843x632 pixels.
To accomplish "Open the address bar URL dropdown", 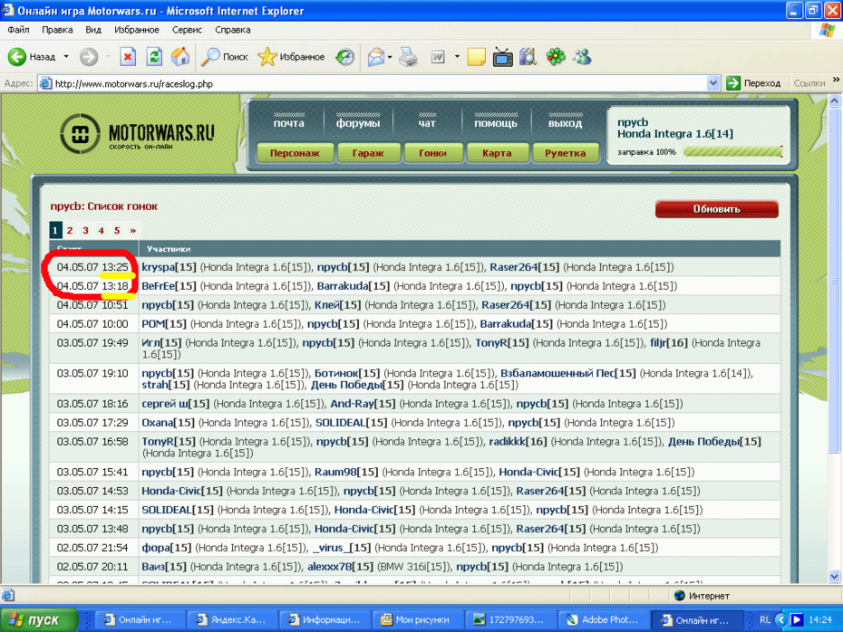I will [x=712, y=83].
